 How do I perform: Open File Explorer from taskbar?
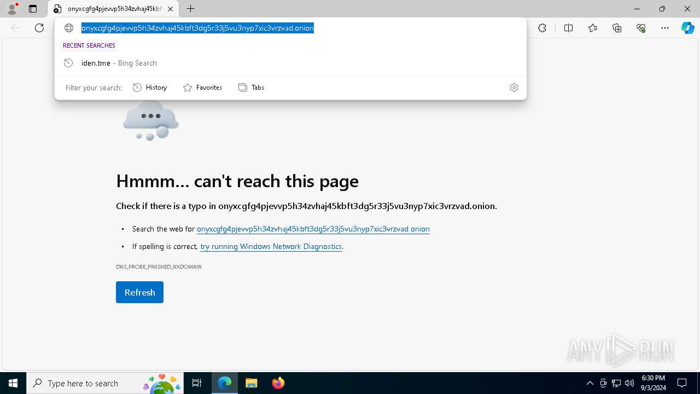252,383
